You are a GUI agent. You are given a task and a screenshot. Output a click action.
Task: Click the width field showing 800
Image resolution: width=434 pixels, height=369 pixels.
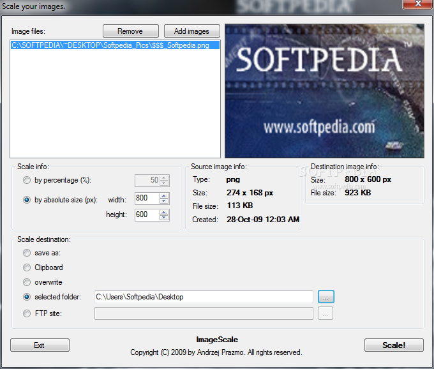click(x=147, y=198)
